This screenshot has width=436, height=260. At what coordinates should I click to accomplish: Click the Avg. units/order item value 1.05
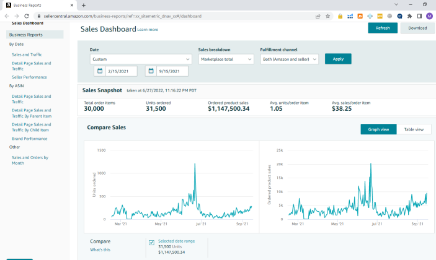[x=276, y=109]
